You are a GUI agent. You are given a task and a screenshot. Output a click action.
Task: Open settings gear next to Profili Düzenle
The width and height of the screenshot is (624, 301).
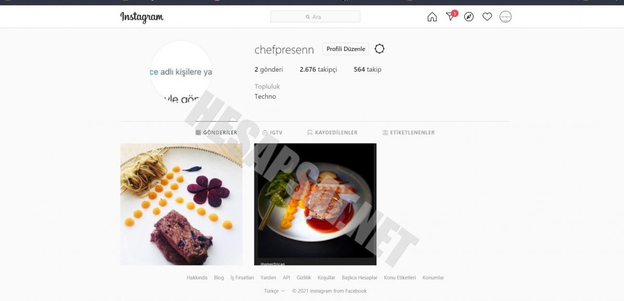click(380, 49)
